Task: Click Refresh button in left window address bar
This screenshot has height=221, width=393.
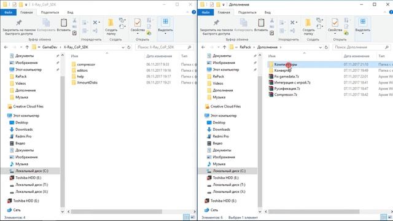Action: [129, 47]
